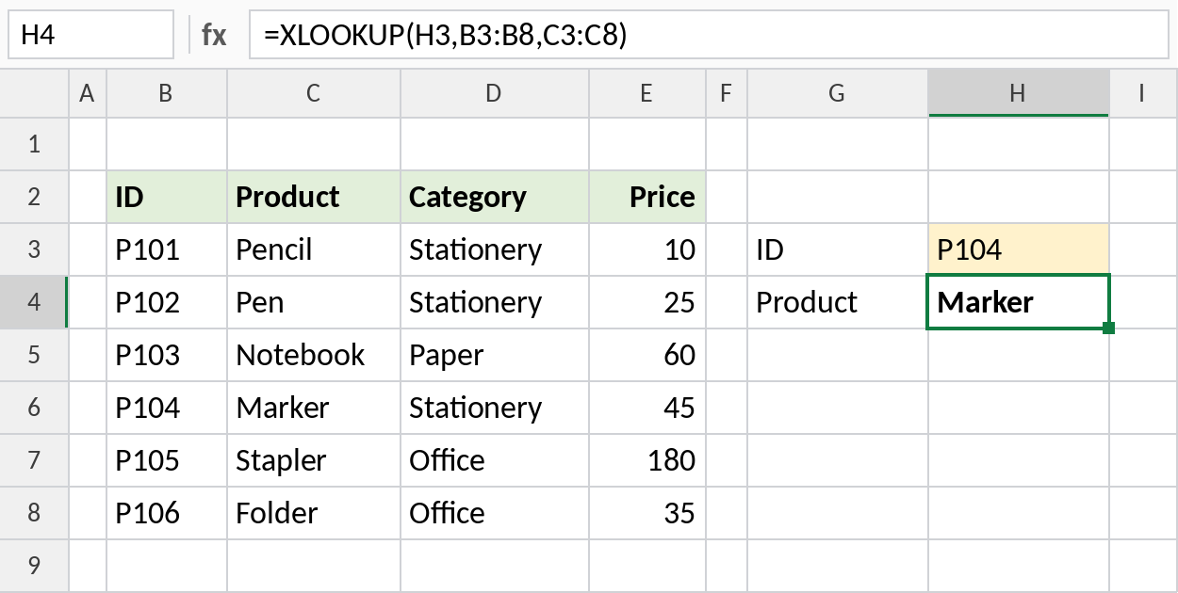Viewport: 1178px width, 593px height.
Task: Select price cell with value 45
Action: pyautogui.click(x=647, y=408)
